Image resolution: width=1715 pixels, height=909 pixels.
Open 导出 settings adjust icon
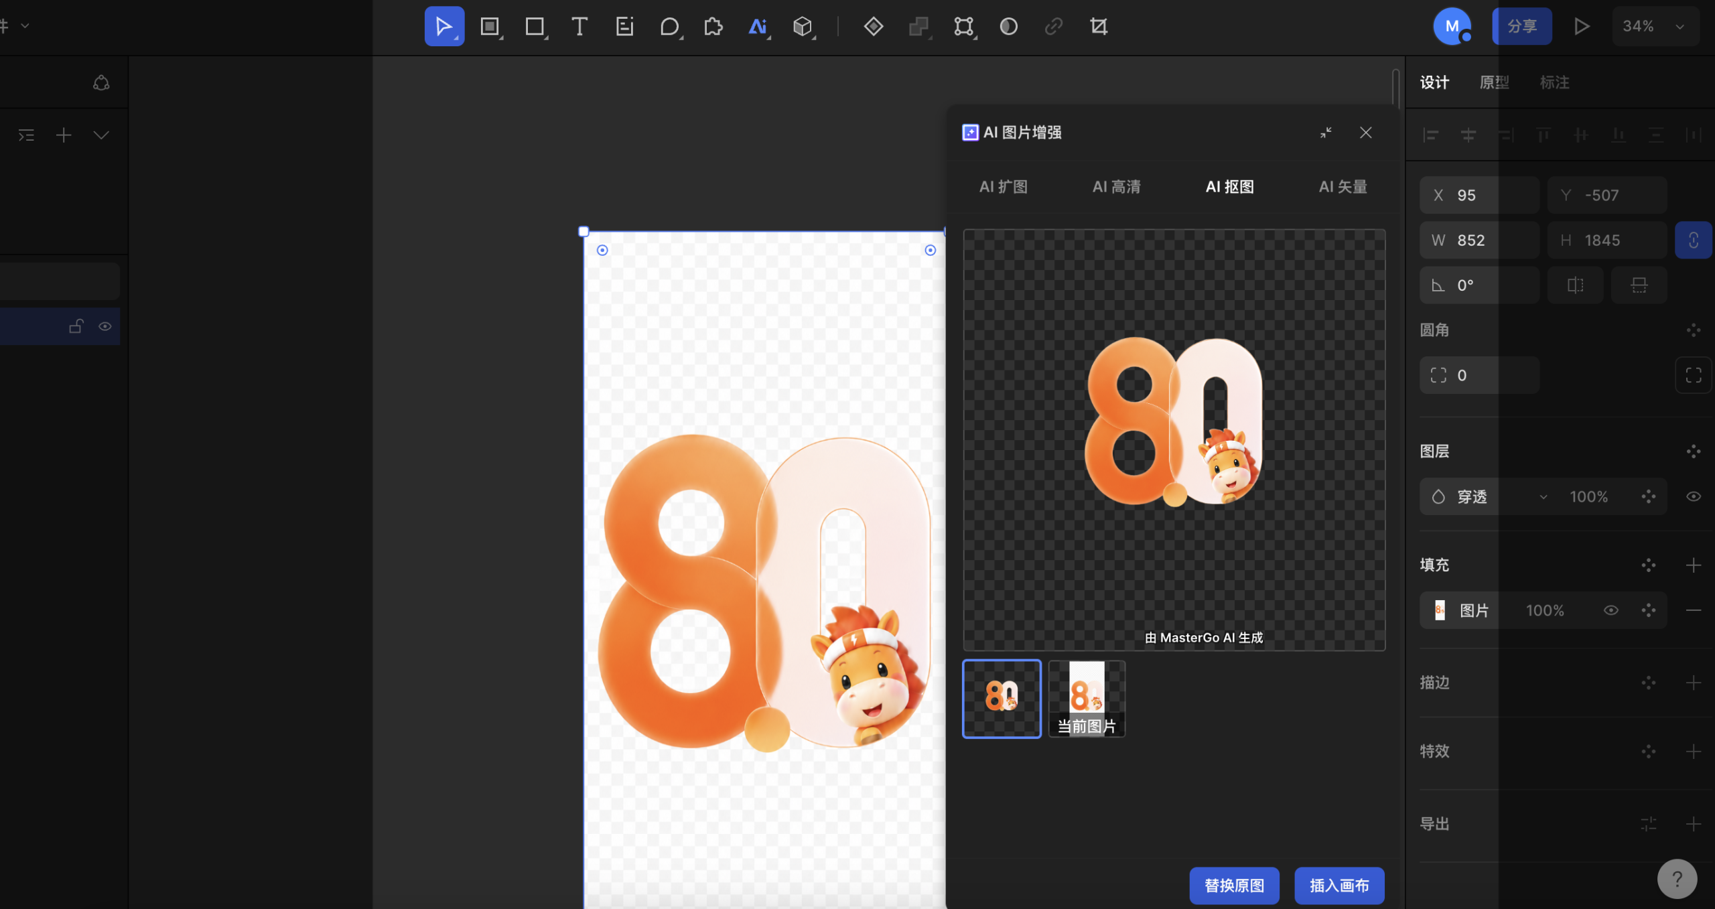click(x=1649, y=824)
